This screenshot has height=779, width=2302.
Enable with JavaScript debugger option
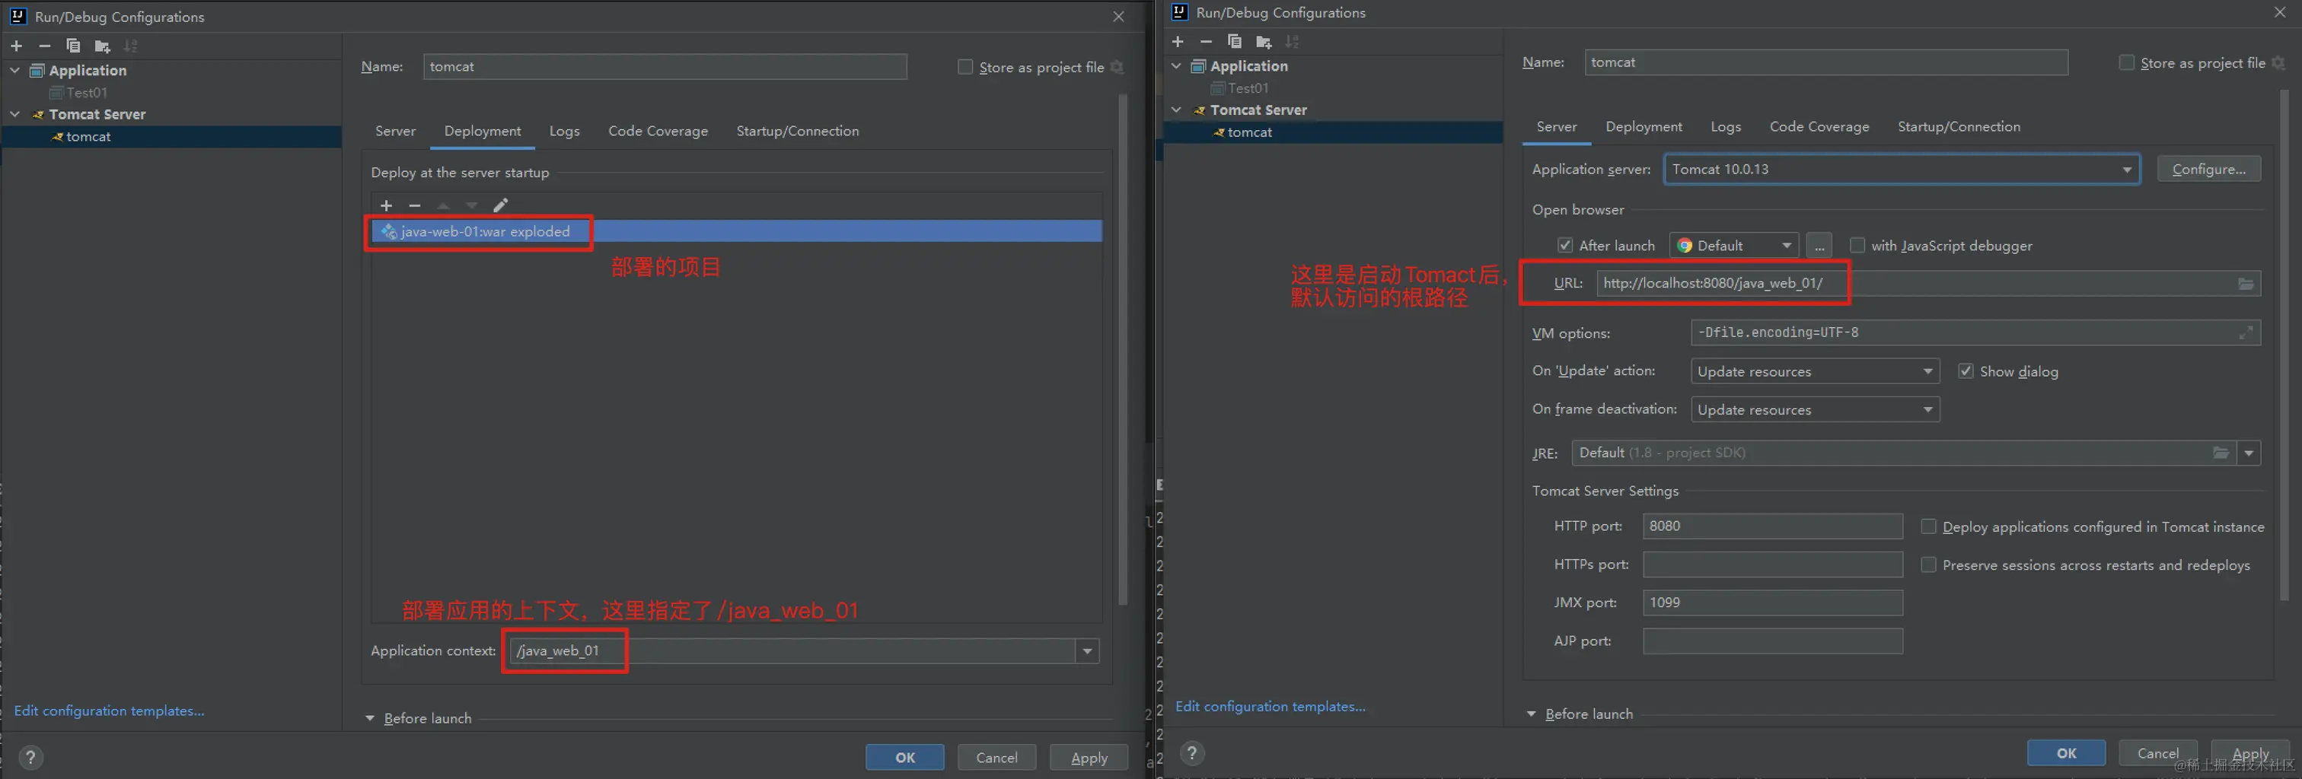click(1857, 245)
